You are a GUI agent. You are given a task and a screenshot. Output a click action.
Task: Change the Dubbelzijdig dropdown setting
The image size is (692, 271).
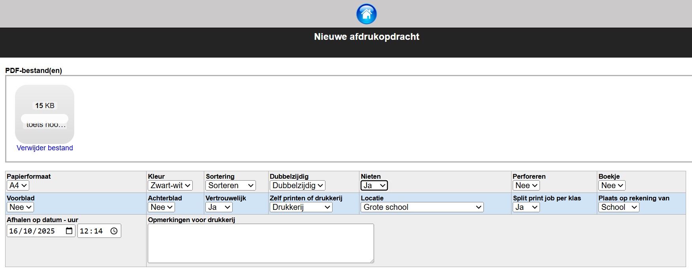297,185
